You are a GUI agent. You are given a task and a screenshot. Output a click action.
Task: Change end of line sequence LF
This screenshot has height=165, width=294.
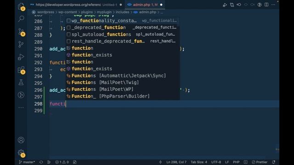[227, 162]
